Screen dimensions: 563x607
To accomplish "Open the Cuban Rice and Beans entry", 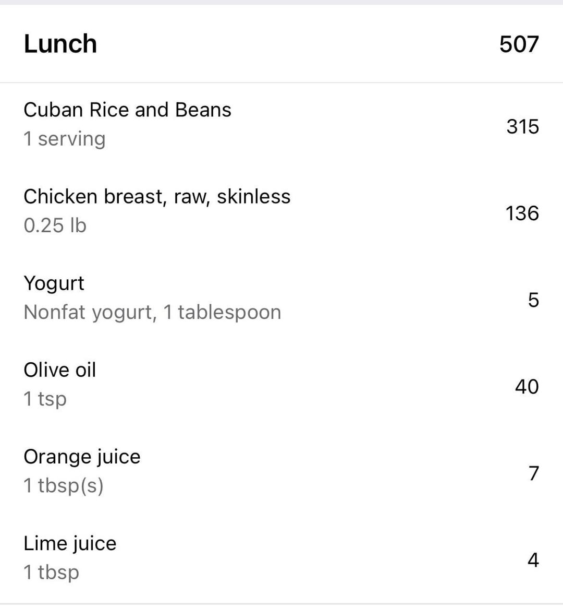I will click(127, 110).
